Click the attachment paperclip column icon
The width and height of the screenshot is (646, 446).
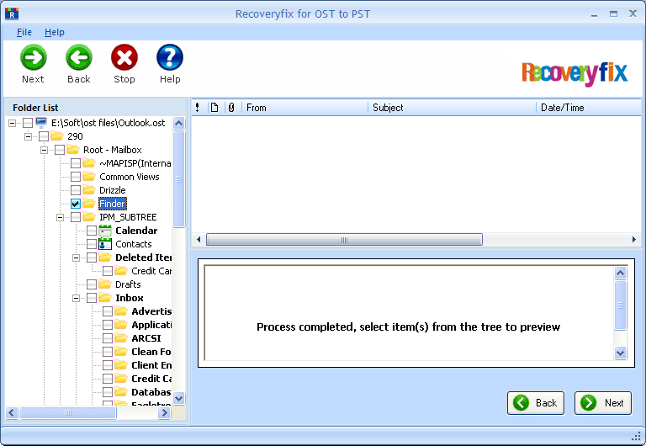pos(231,108)
